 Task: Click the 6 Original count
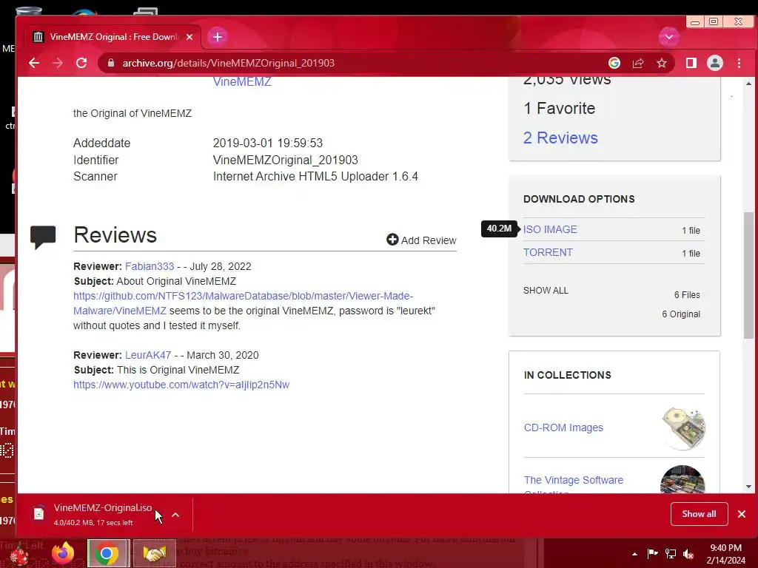coord(681,314)
